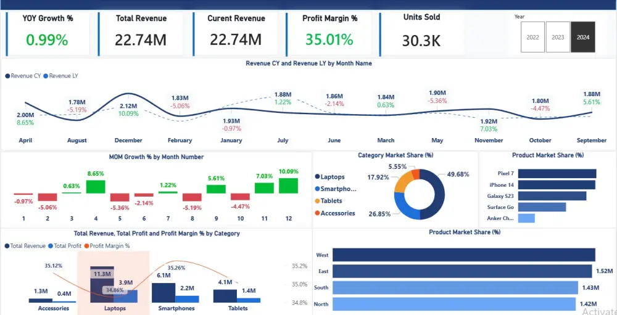Image resolution: width=617 pixels, height=315 pixels.
Task: Click the month 11 green bar 7.03%
Action: pos(265,188)
